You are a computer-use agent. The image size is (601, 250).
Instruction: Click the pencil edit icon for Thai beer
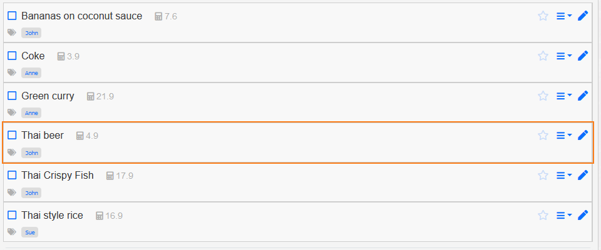[x=583, y=135]
